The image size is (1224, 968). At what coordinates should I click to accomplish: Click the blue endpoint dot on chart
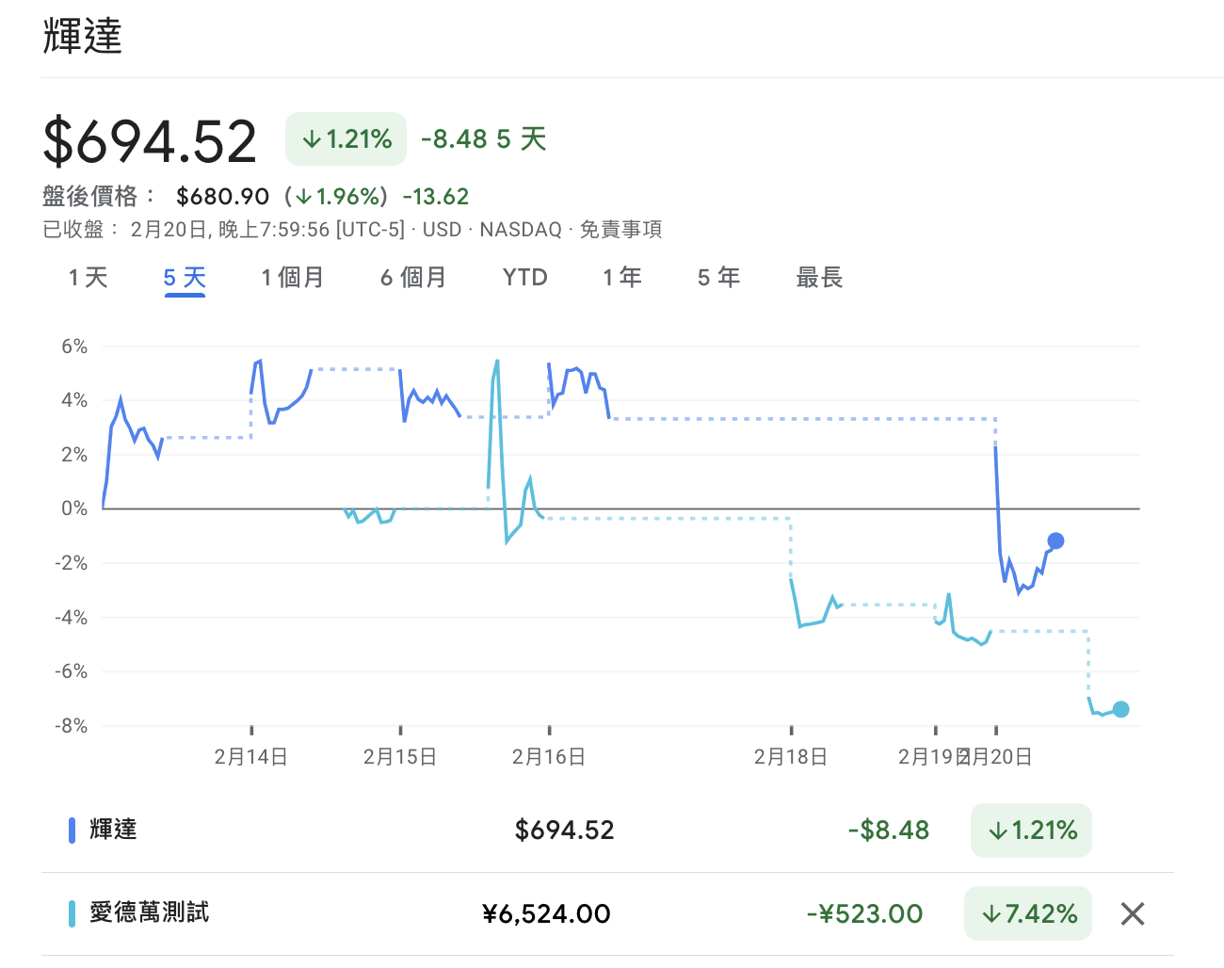(x=1055, y=540)
